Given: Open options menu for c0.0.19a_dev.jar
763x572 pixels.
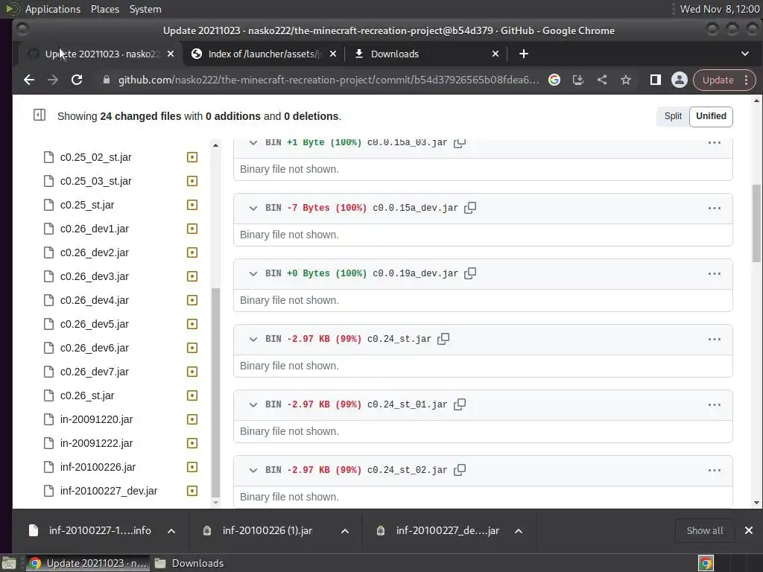Looking at the screenshot, I should click(x=715, y=274).
